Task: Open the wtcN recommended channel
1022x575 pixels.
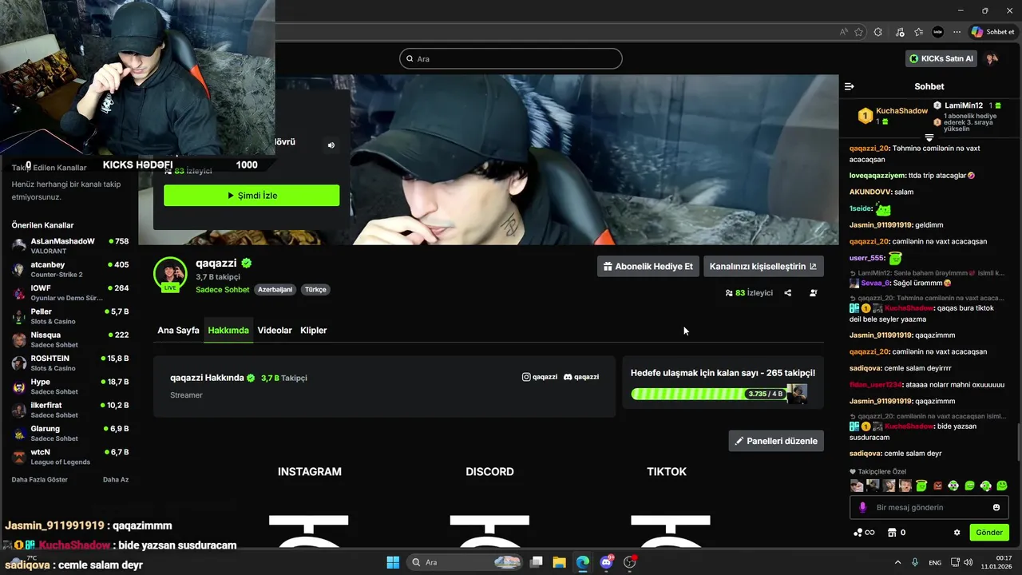Action: pyautogui.click(x=70, y=457)
